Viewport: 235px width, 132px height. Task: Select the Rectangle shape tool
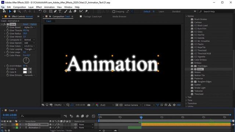pos(51,11)
